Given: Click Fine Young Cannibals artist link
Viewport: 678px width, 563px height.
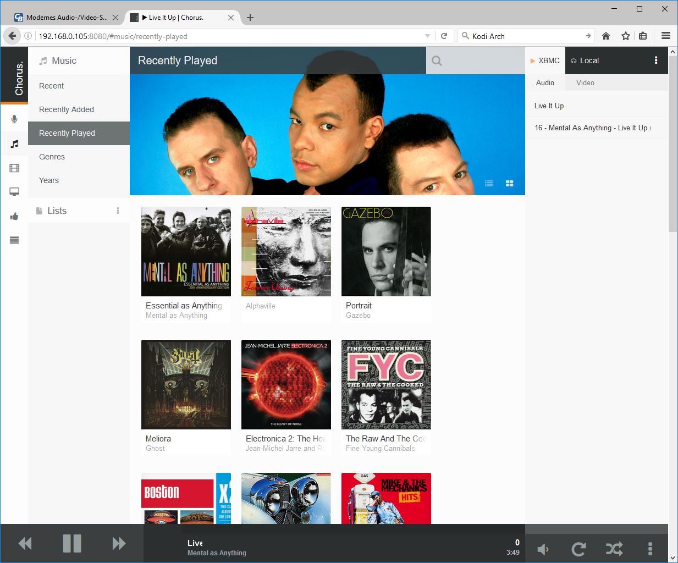Looking at the screenshot, I should (381, 449).
